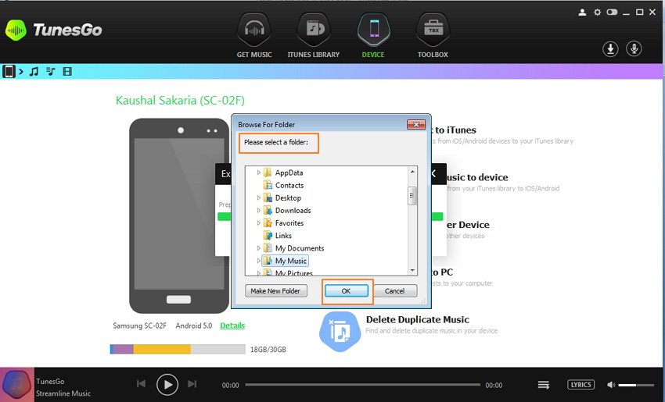The image size is (665, 402).
Task: Select the My Documents folder
Action: (293, 248)
